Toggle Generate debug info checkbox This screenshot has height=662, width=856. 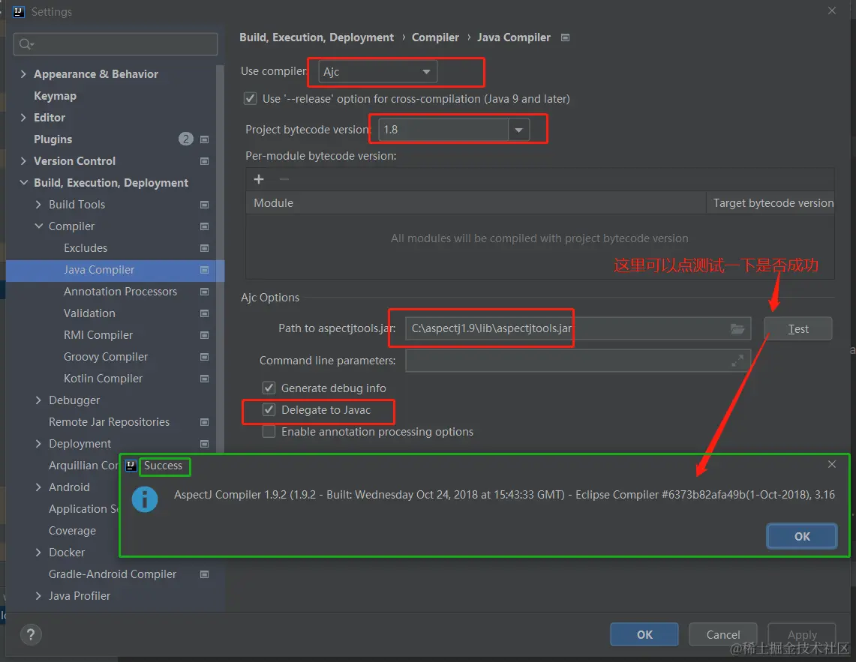pos(269,388)
